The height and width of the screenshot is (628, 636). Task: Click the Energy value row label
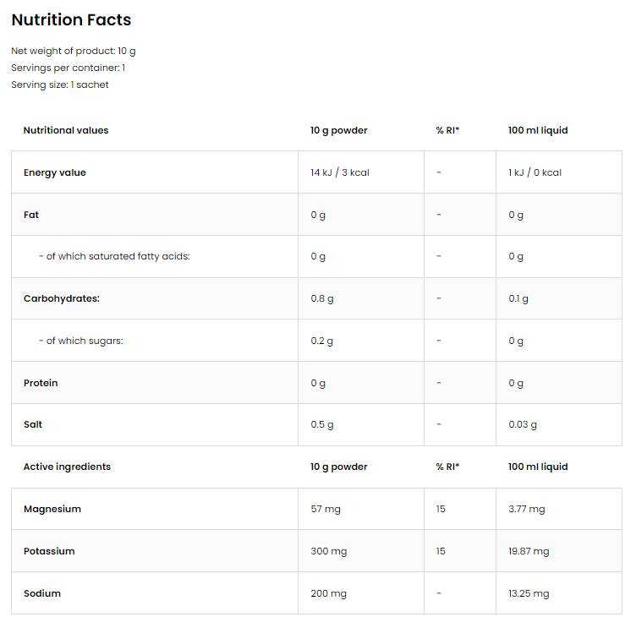[x=55, y=172]
